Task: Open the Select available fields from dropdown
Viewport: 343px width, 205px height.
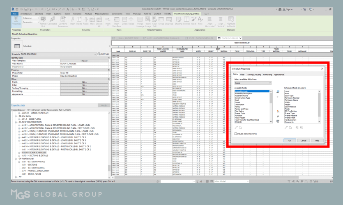Action: pyautogui.click(x=253, y=83)
